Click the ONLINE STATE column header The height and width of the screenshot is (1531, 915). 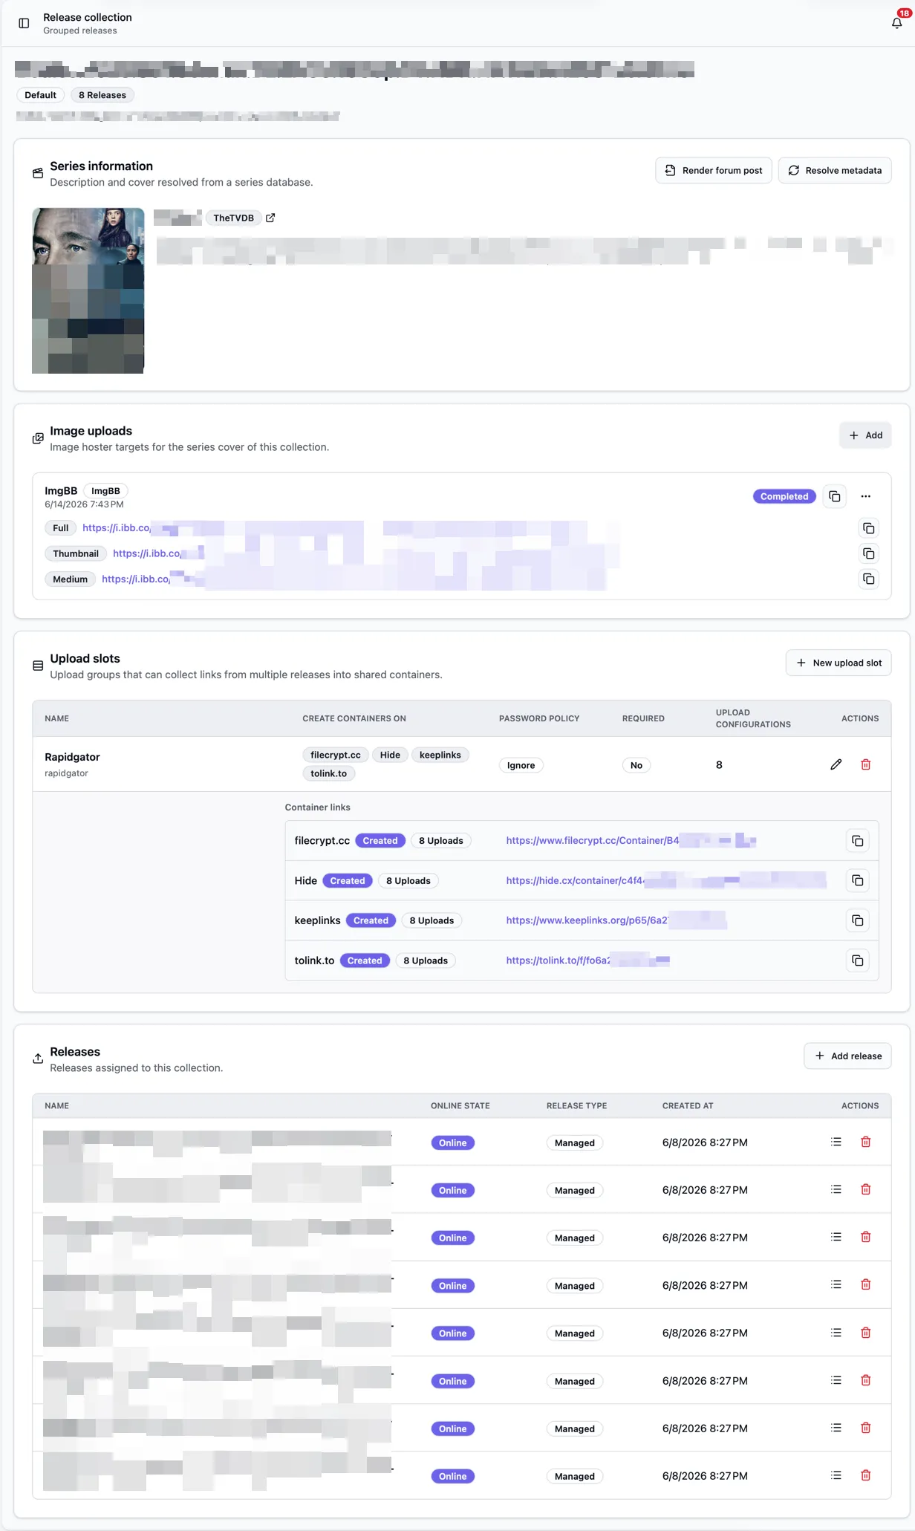460,1105
